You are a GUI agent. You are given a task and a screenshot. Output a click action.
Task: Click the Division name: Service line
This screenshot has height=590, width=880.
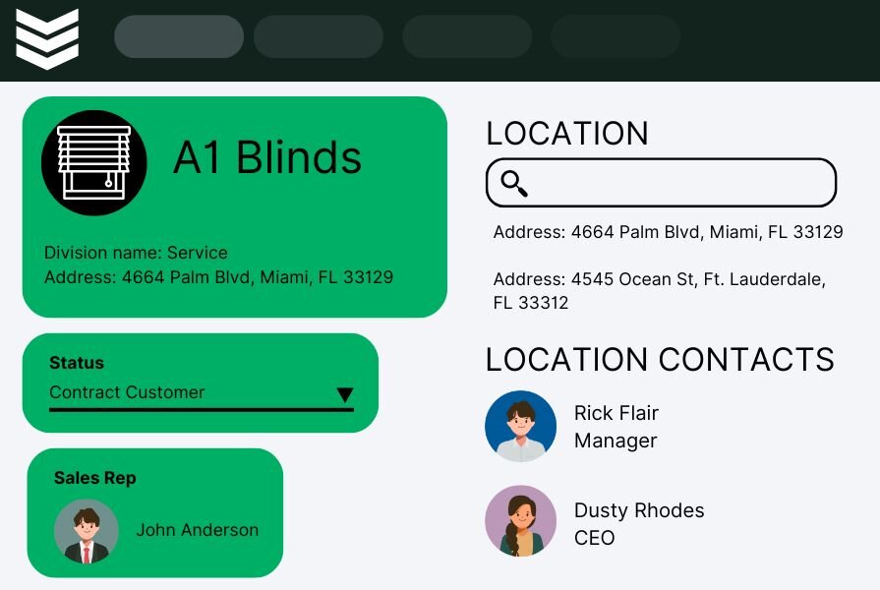pos(136,253)
